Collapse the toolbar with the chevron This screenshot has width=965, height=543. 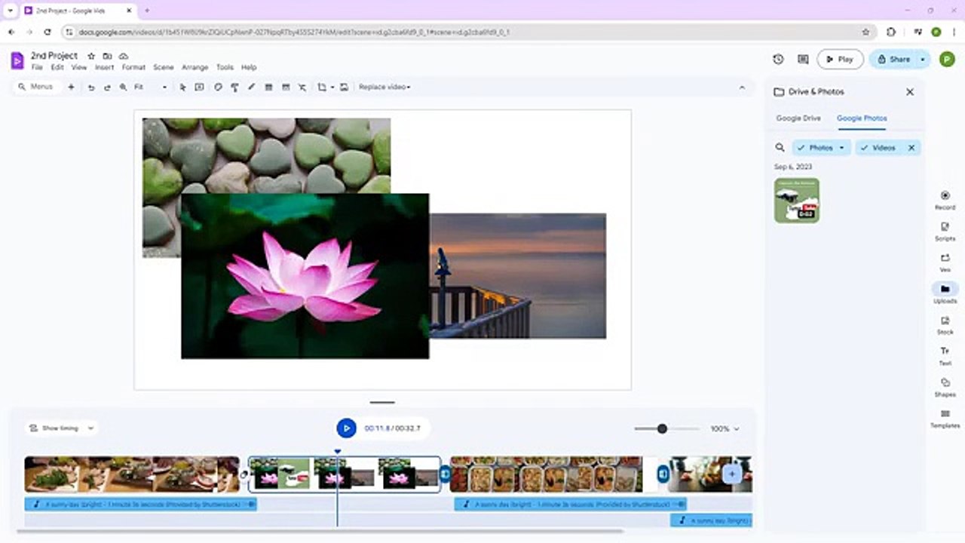742,87
